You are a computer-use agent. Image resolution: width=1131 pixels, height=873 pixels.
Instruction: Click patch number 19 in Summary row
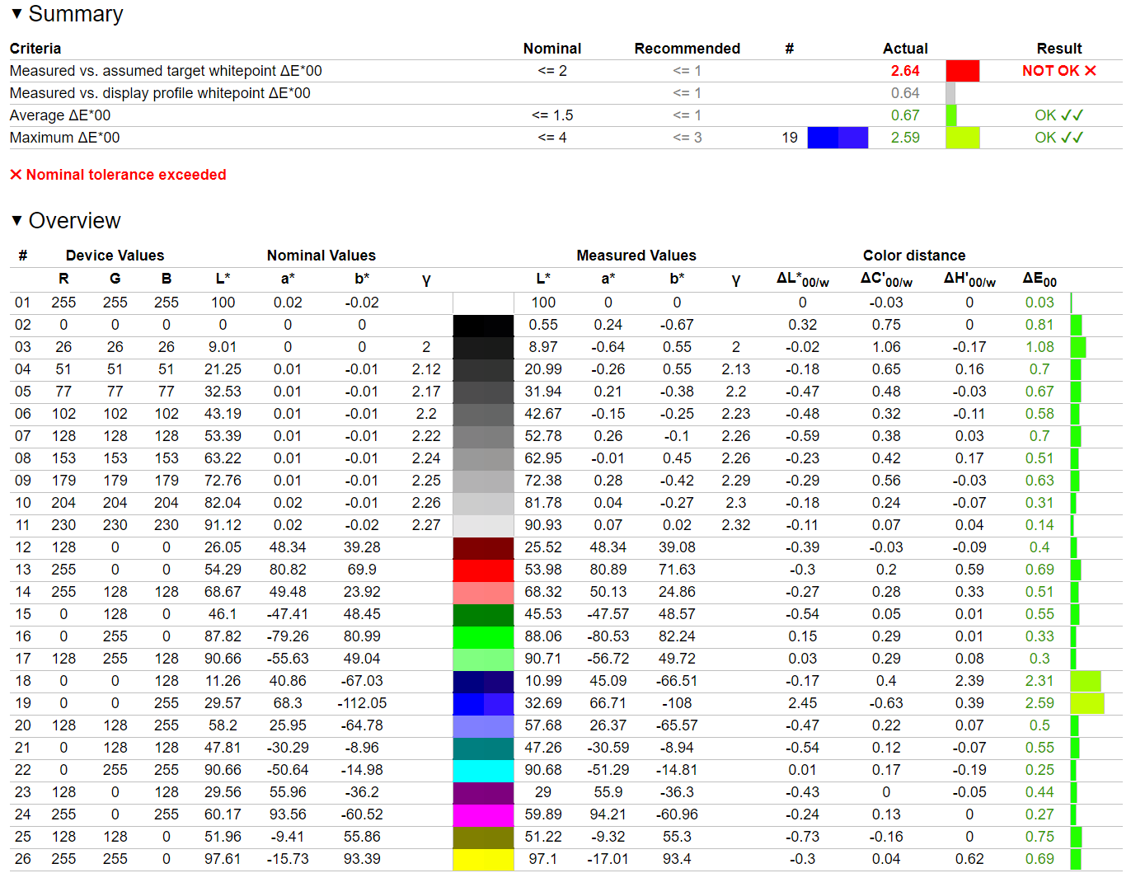click(x=790, y=138)
